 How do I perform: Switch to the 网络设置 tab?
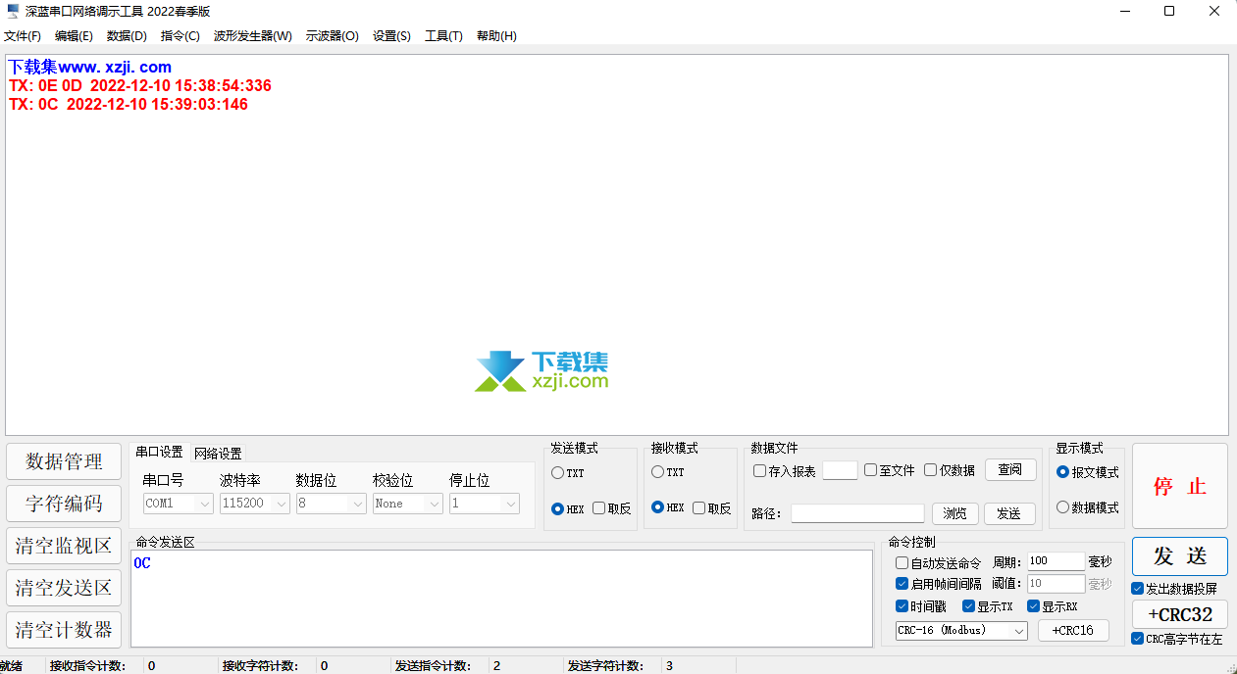(x=218, y=454)
